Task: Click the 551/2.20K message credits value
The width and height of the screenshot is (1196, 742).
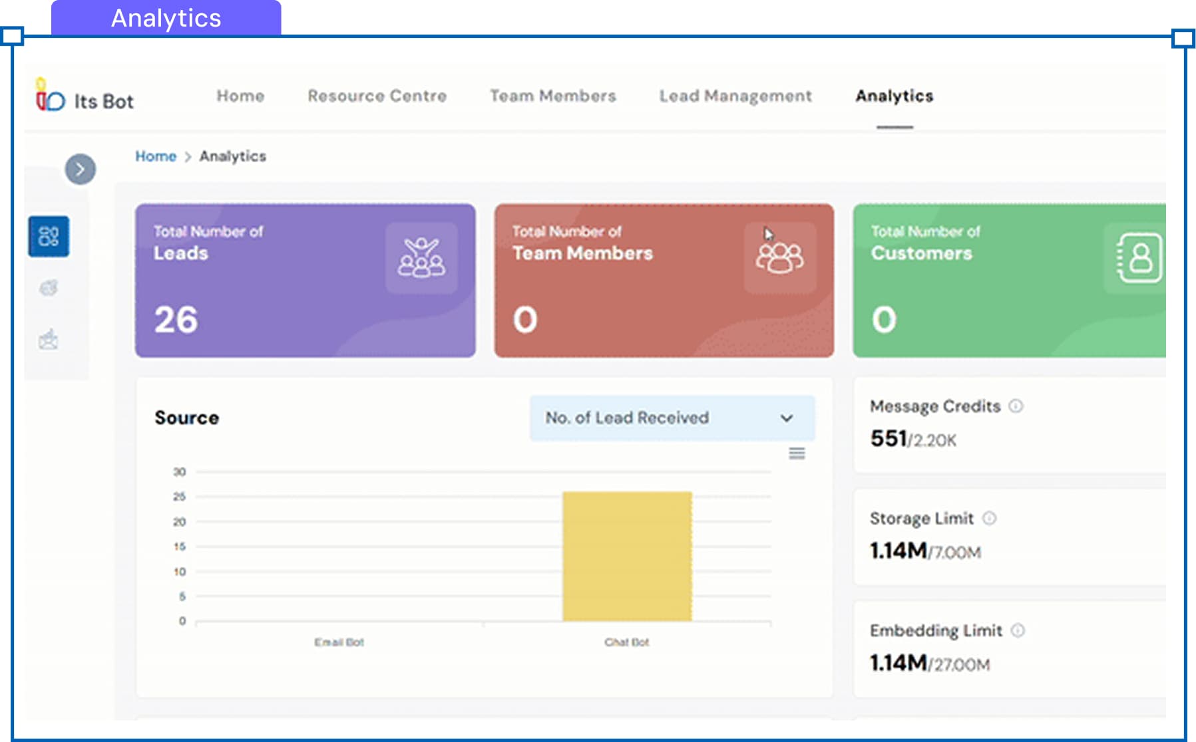Action: pos(913,439)
